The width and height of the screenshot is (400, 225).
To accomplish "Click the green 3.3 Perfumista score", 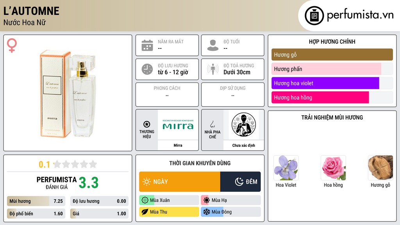I will (89, 182).
